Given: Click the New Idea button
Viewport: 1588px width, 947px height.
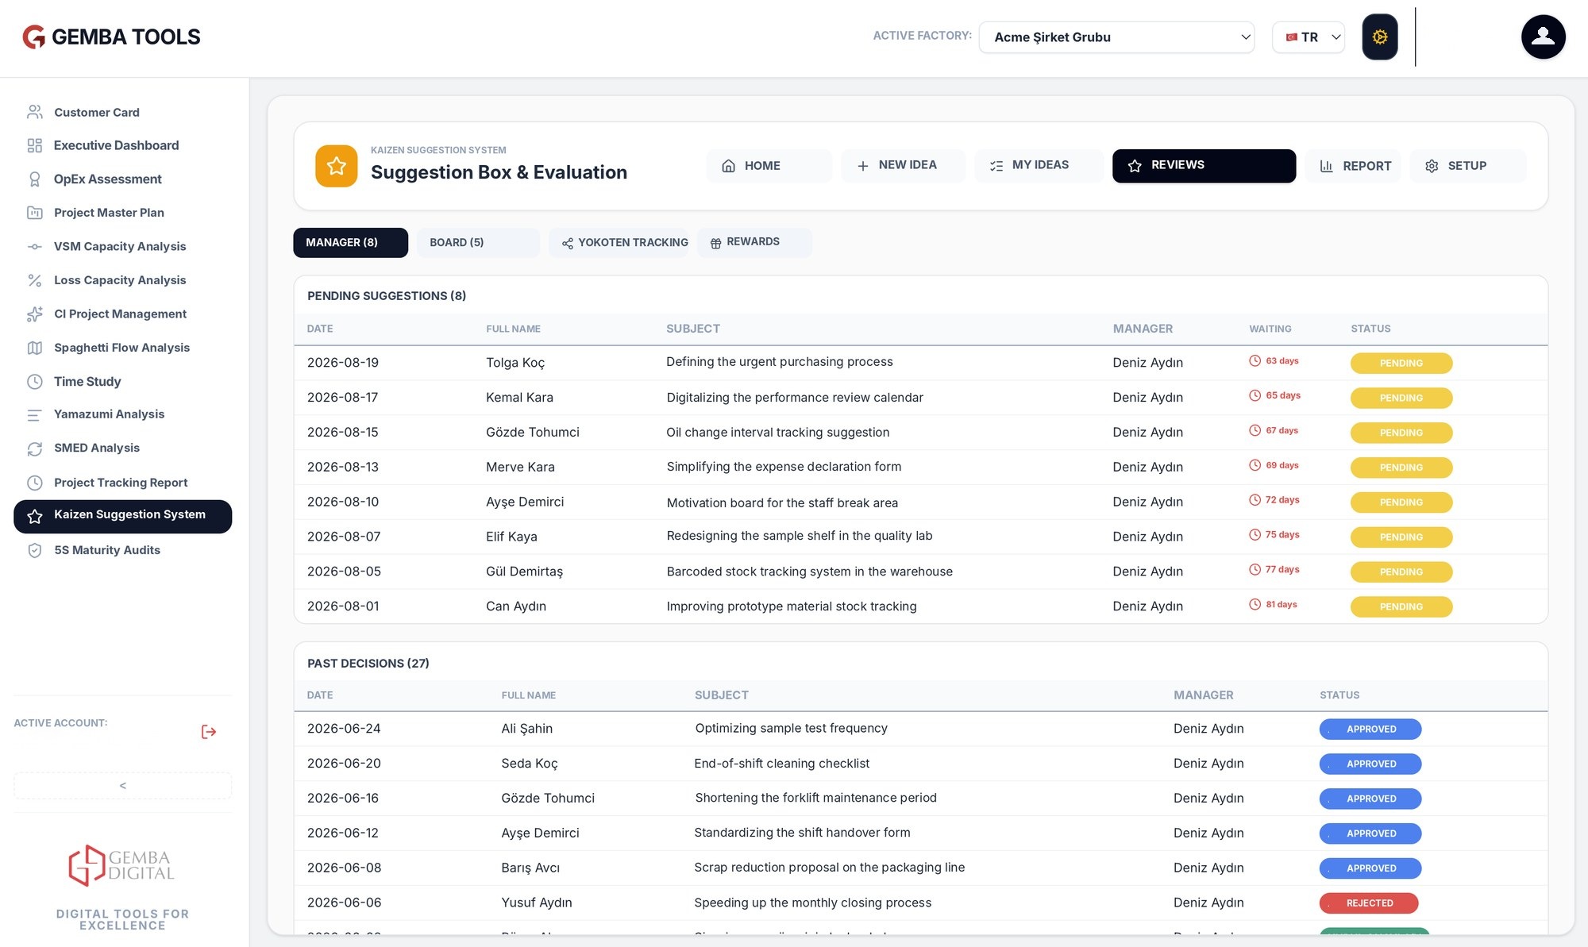Looking at the screenshot, I should point(904,166).
